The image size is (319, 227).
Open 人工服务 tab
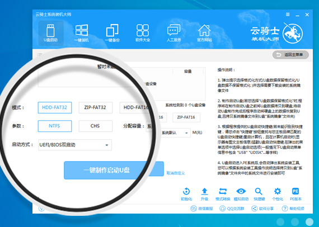click(173, 33)
